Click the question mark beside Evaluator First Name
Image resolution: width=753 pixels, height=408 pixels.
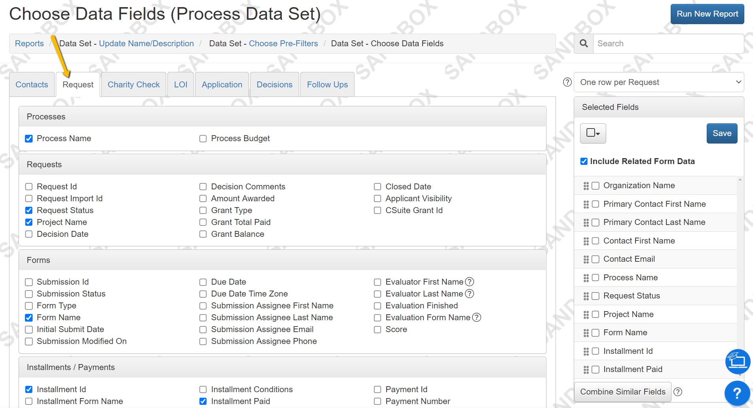469,282
